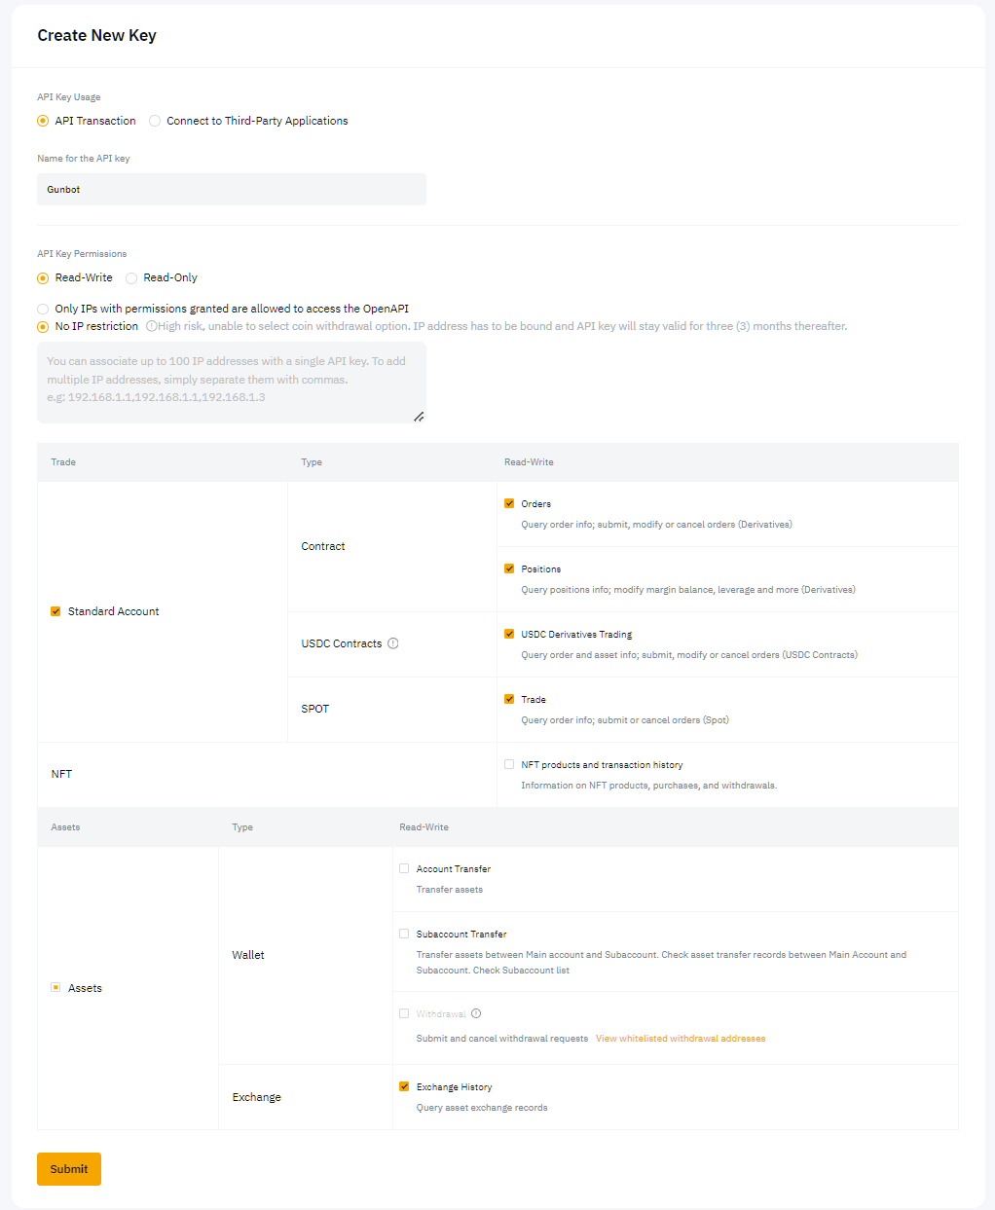Click the disabled Withdrawal checkbox
This screenshot has width=995, height=1210.
pos(404,1013)
